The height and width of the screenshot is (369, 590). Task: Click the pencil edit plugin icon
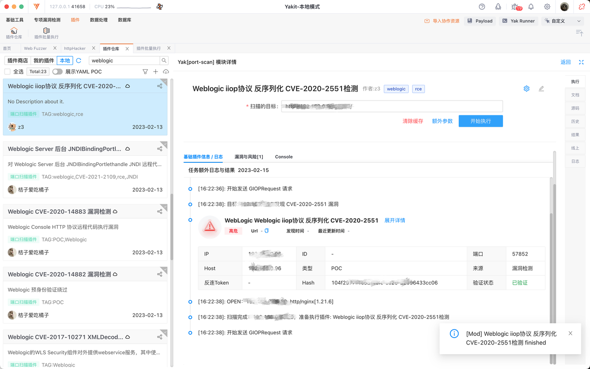tap(541, 89)
